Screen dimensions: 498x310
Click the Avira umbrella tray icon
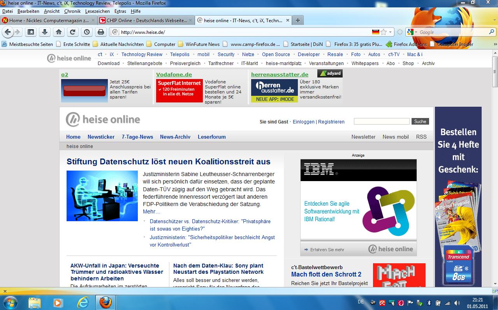[x=383, y=303]
